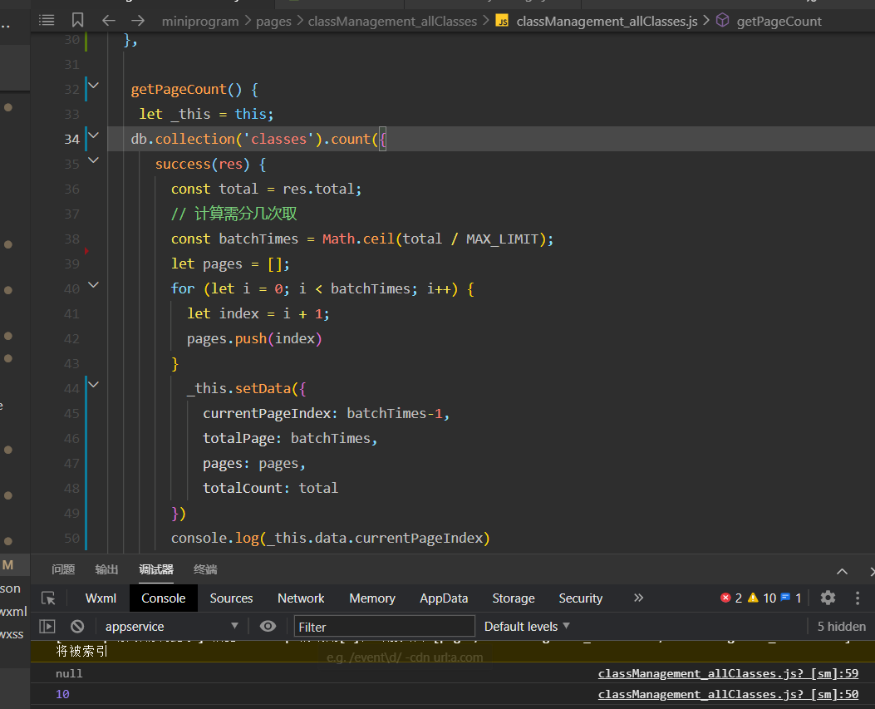
Task: Click the red error count badge
Action: pyautogui.click(x=731, y=598)
